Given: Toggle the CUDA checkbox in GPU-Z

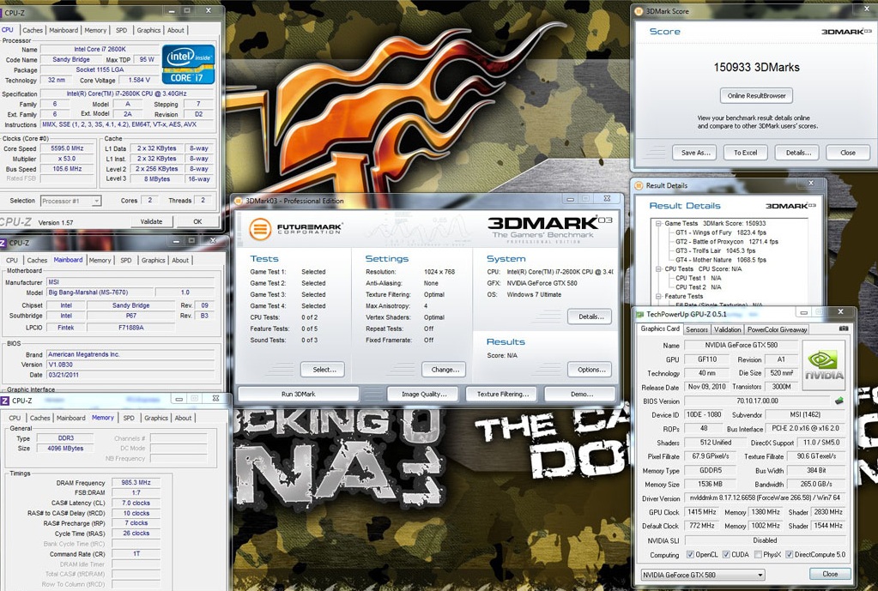Looking at the screenshot, I should [x=726, y=555].
